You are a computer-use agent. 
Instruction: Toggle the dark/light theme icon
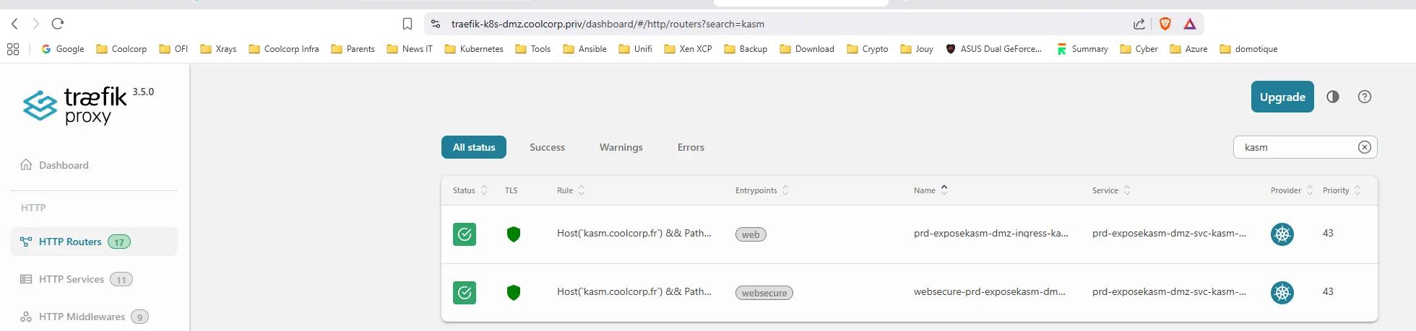(x=1333, y=97)
